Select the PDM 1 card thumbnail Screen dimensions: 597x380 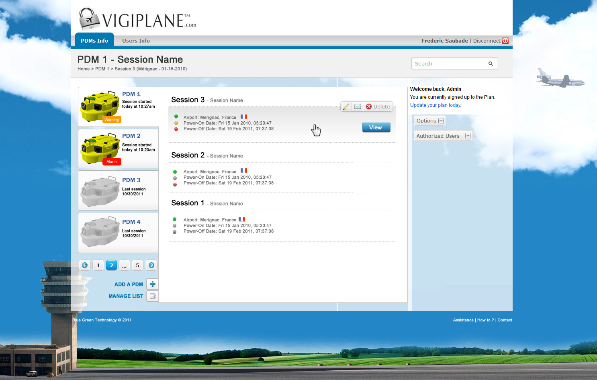[x=100, y=106]
